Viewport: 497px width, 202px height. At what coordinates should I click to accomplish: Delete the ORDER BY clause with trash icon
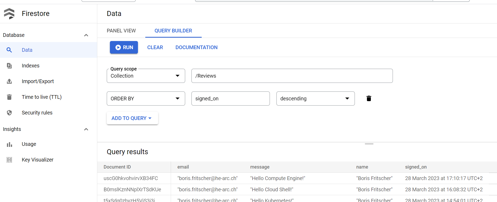(x=369, y=99)
